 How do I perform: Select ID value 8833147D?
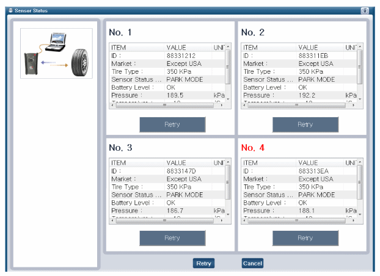181,171
